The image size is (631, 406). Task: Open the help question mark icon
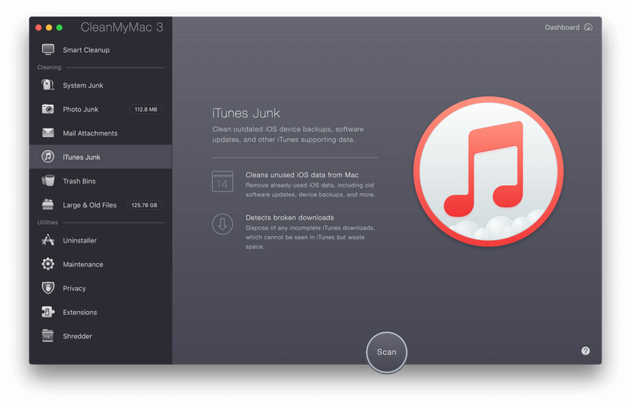point(586,351)
